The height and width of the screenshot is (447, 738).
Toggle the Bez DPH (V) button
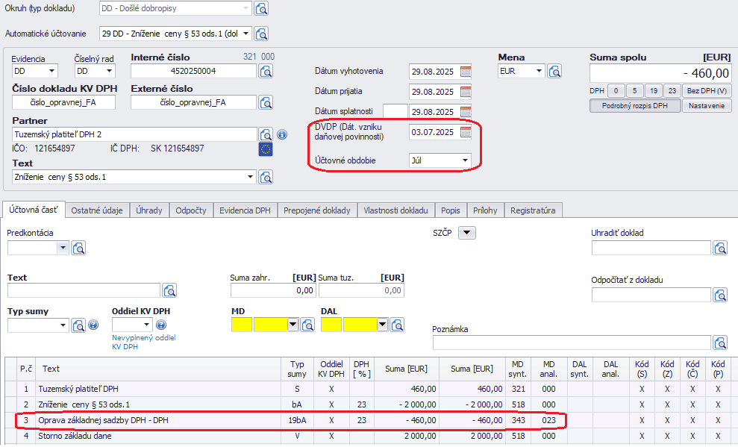tap(707, 91)
